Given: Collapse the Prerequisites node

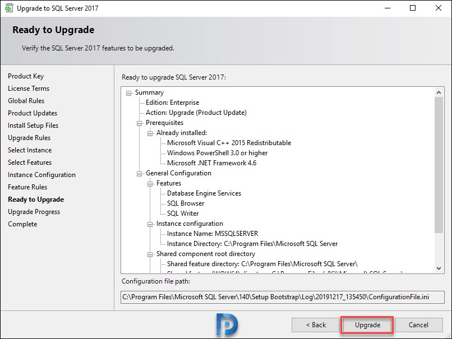Looking at the screenshot, I should click(x=139, y=123).
